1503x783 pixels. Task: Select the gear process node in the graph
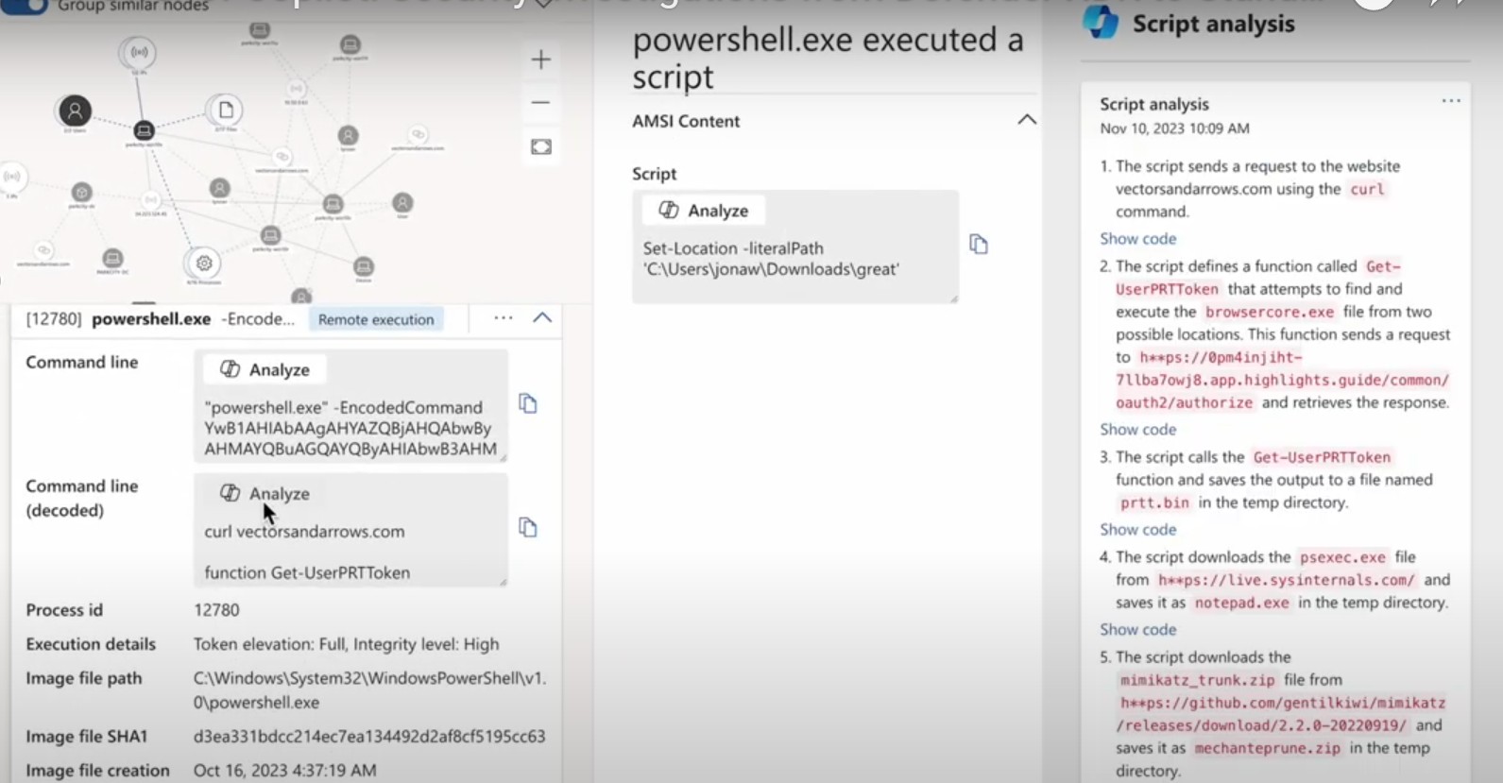point(203,264)
